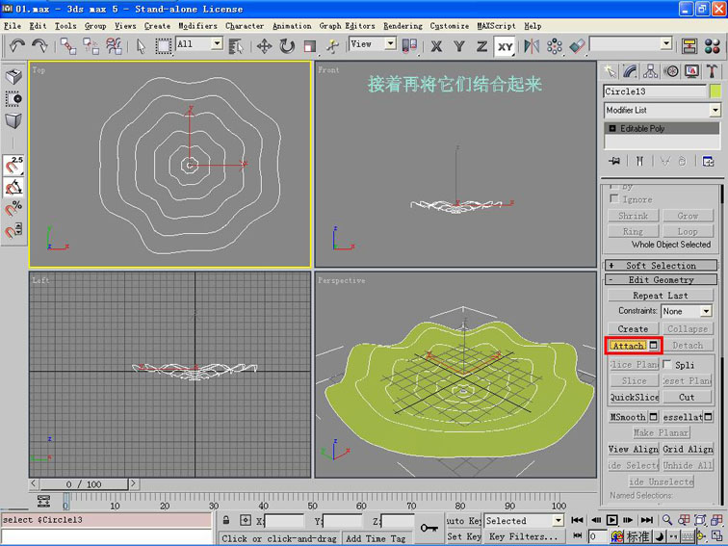Click the time slider showing 0 / 100
This screenshot has height=546, width=728.
click(84, 484)
